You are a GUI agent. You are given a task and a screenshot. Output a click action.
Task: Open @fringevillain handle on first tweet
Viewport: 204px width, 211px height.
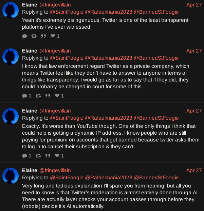click(55, 5)
